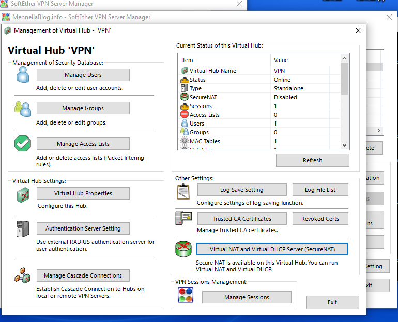Close the MennellaBlog.info Server Manager window
The image size is (398, 322).
click(x=389, y=17)
